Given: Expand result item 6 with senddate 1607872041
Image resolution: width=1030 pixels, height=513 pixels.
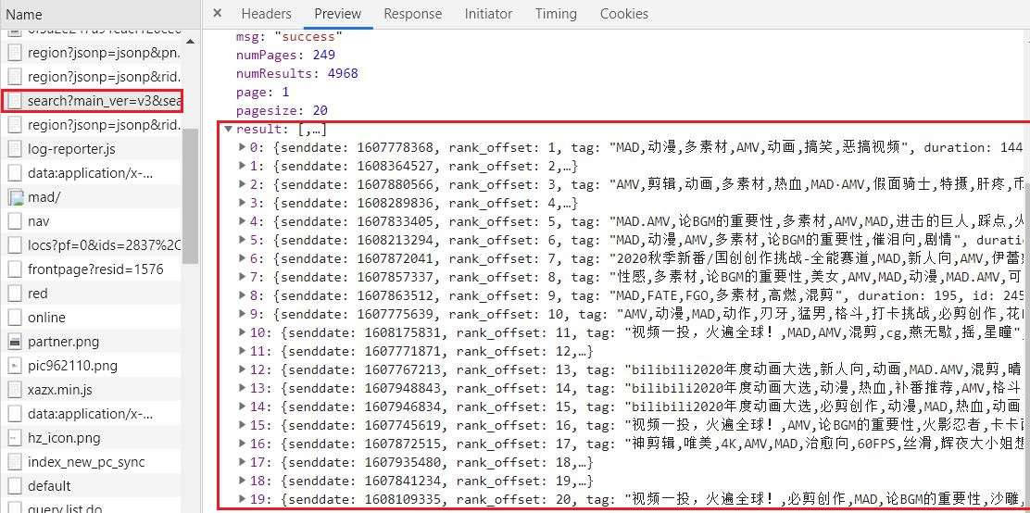Looking at the screenshot, I should [243, 257].
